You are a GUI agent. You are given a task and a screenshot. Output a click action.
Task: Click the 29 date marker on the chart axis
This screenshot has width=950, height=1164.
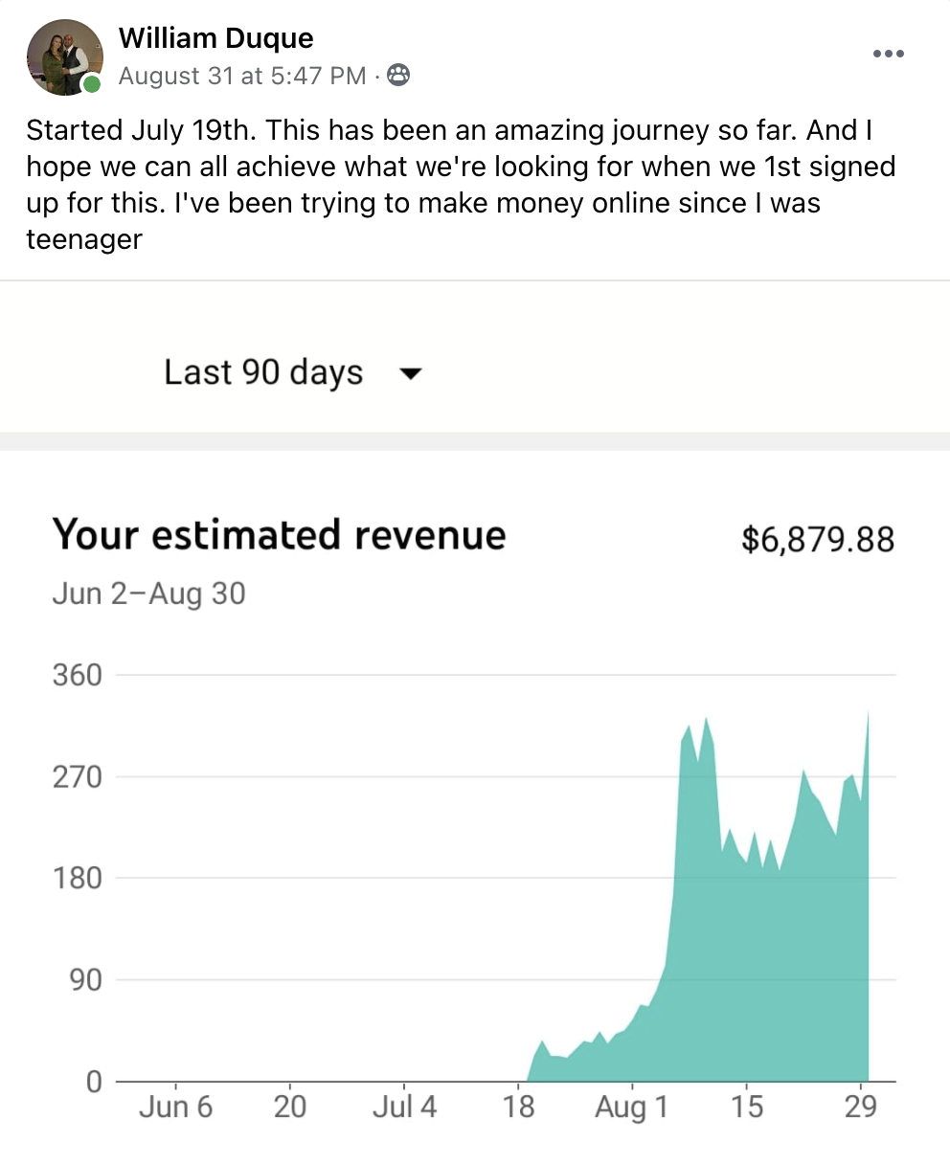coord(860,1108)
